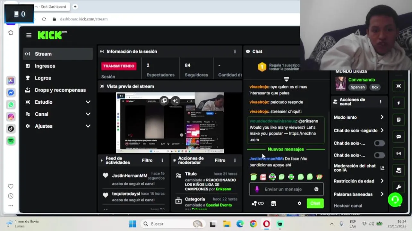Click the Spanish language tag
Image resolution: width=412 pixels, height=231 pixels.
[x=357, y=87]
